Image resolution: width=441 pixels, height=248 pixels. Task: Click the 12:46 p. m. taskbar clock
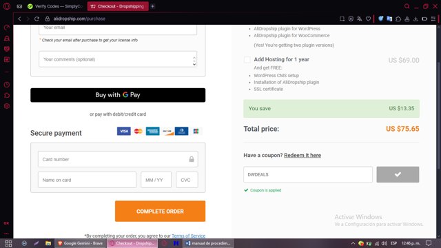[411, 243]
